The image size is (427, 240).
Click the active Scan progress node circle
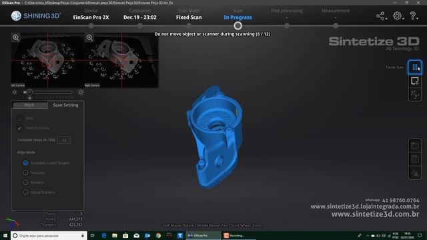pos(238,26)
